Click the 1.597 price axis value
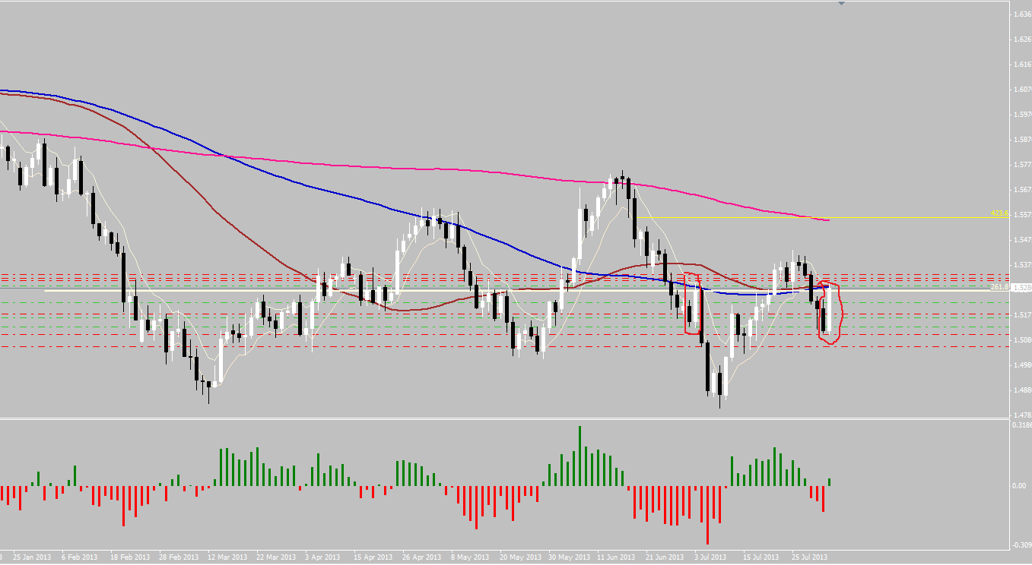This screenshot has height=565, width=1032. [1021, 114]
